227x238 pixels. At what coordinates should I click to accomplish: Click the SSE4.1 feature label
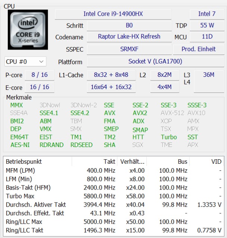tap(49, 113)
